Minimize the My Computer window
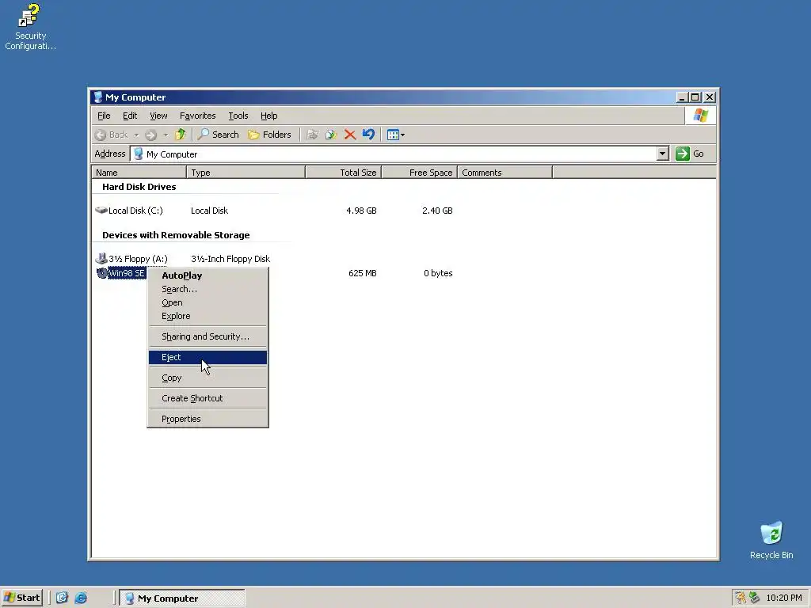The image size is (811, 608). coord(682,97)
